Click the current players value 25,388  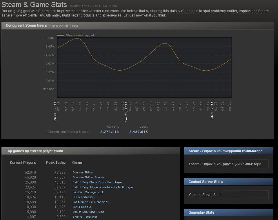point(30,182)
